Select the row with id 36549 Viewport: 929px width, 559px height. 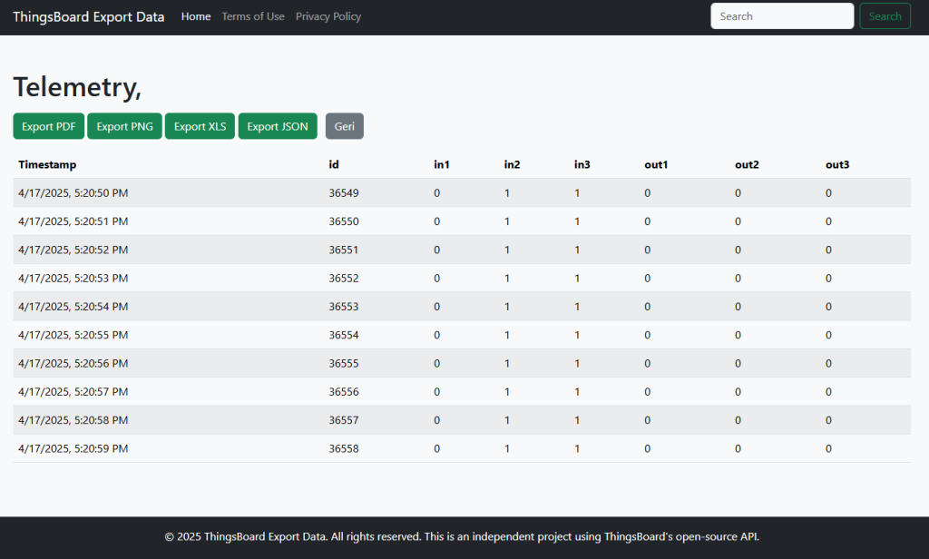[x=344, y=193]
